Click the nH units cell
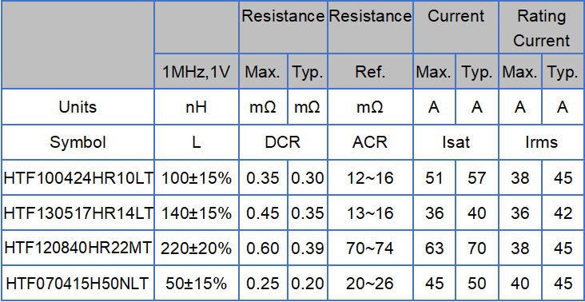Viewport: 585px width, 302px height. tap(197, 107)
